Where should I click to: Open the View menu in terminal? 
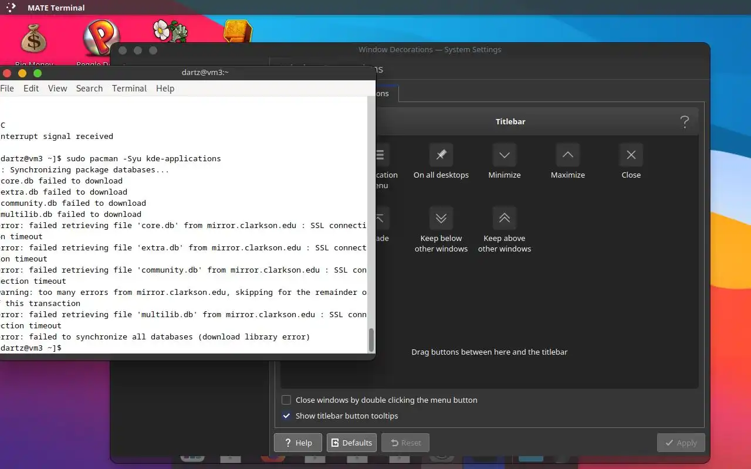57,89
